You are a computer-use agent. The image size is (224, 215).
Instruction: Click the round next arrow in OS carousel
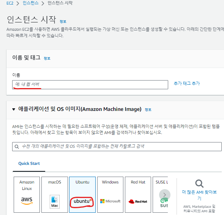[165, 195]
